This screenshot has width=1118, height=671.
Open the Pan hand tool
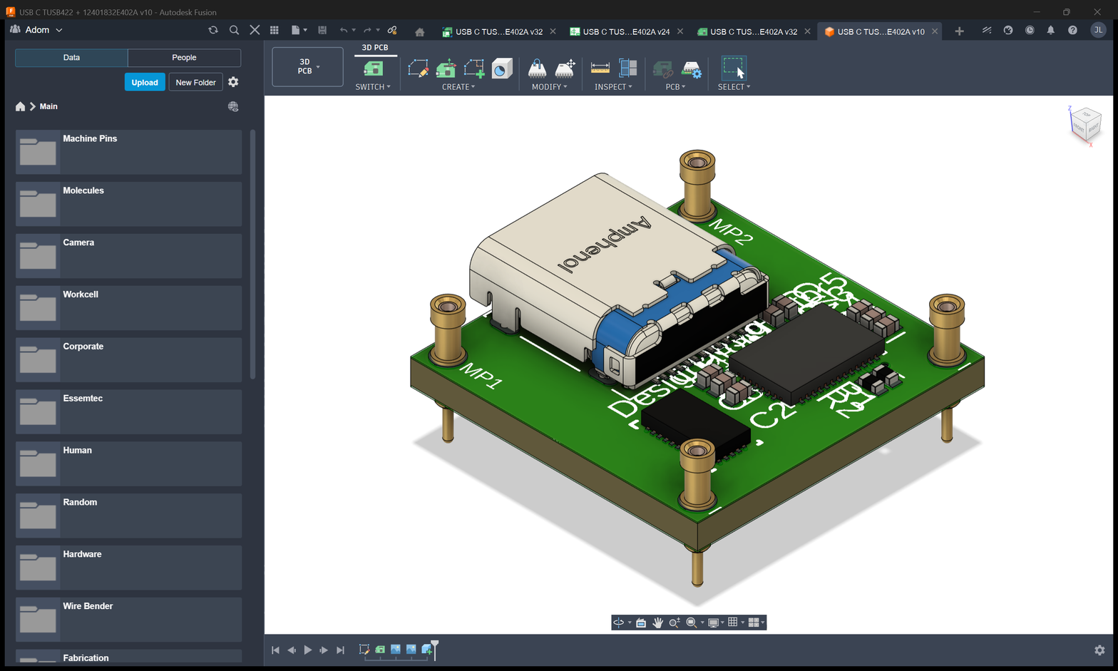[x=657, y=623]
